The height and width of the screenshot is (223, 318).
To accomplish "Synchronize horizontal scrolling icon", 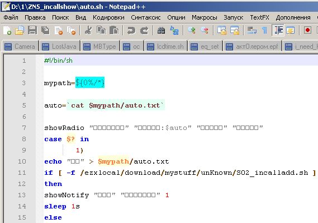I will coord(235,30).
